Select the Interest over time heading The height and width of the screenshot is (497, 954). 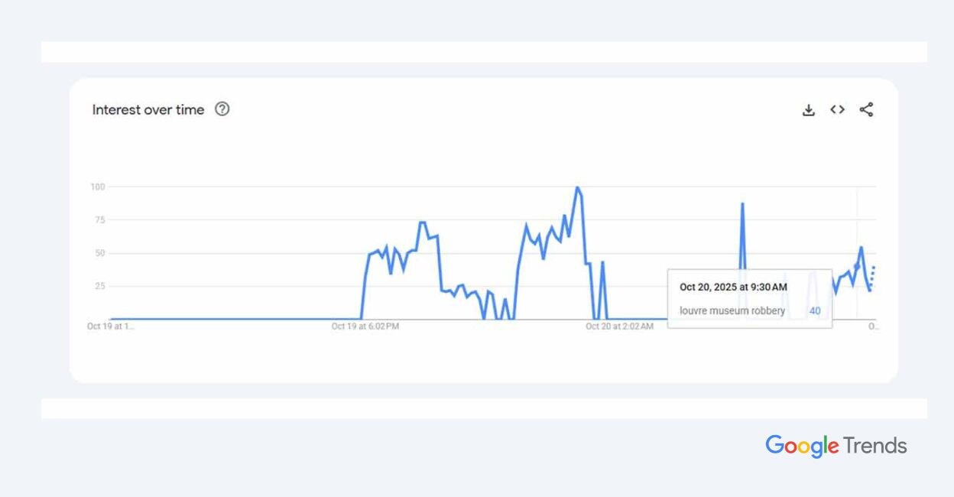(148, 109)
